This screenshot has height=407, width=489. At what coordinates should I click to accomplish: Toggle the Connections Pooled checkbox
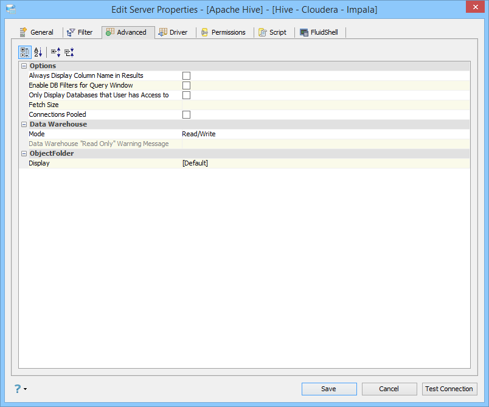pyautogui.click(x=186, y=114)
